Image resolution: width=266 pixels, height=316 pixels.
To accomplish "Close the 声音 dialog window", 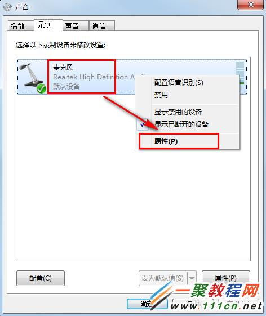I will coord(250,5).
